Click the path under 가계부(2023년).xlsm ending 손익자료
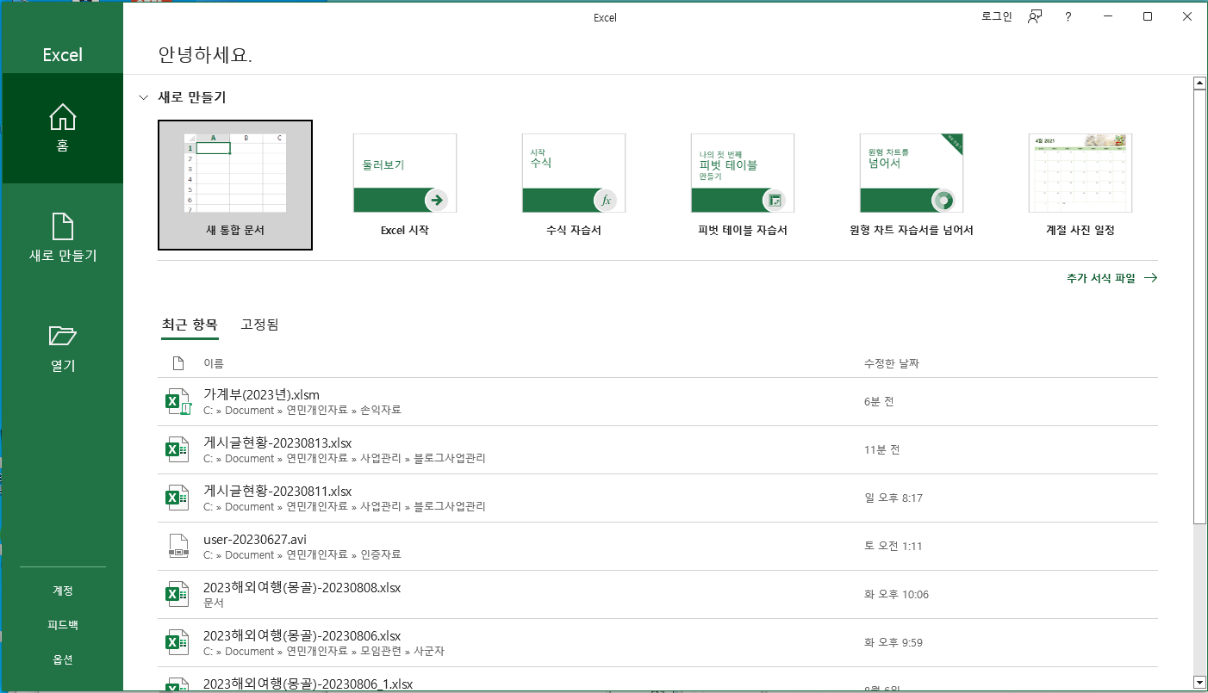The width and height of the screenshot is (1208, 693). (x=302, y=411)
